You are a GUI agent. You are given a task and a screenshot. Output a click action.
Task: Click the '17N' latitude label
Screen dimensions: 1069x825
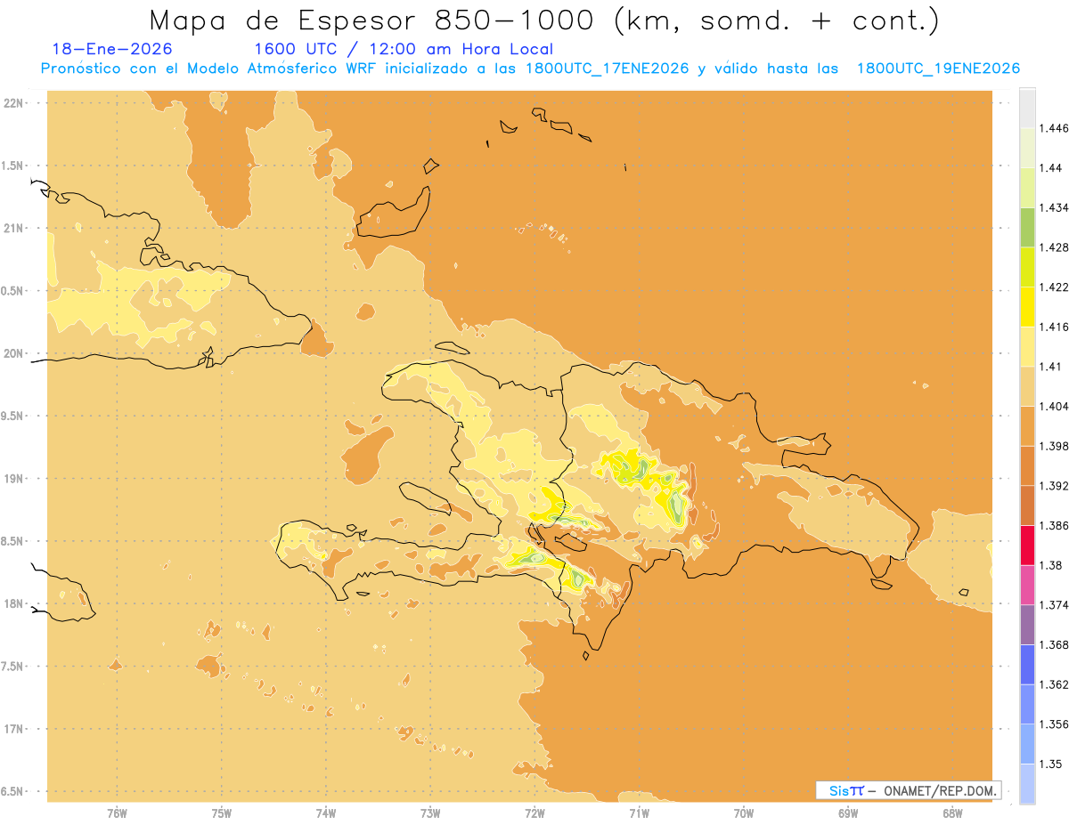tap(13, 729)
